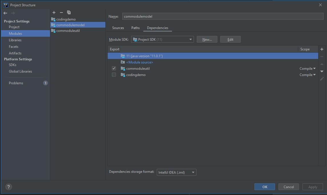Remove dependency using minus icon
327x195 pixels.
click(322, 57)
